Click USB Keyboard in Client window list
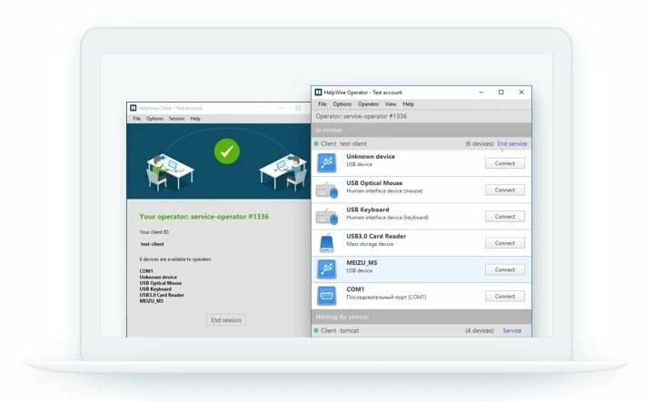Image resolution: width=654 pixels, height=401 pixels. (x=155, y=289)
